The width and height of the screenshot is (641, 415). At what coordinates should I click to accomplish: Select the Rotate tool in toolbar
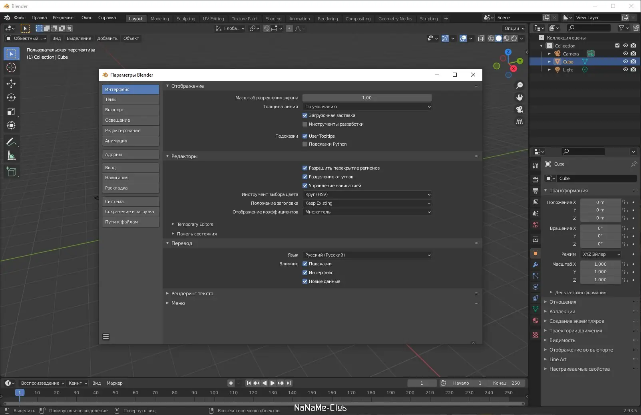point(11,98)
